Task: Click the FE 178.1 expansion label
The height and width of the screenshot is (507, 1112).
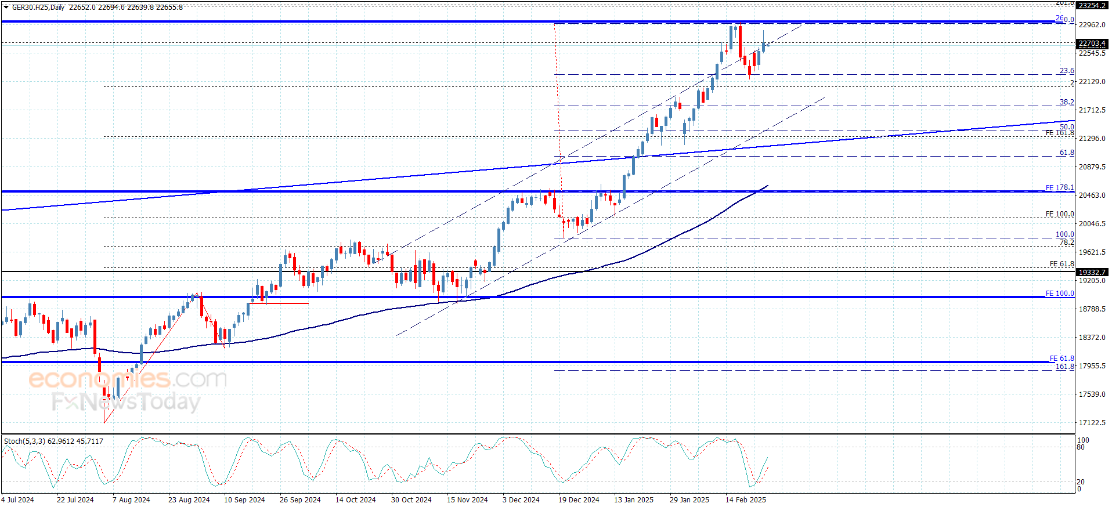Action: pyautogui.click(x=1060, y=188)
